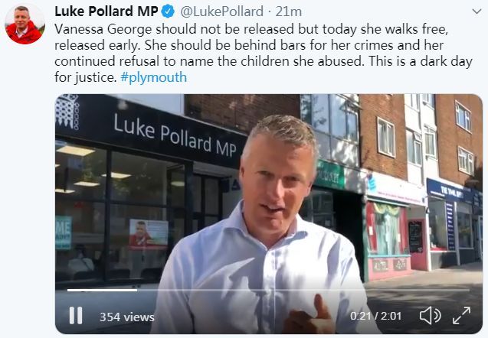Mute the video with the speaker icon
The height and width of the screenshot is (338, 488).
(431, 316)
